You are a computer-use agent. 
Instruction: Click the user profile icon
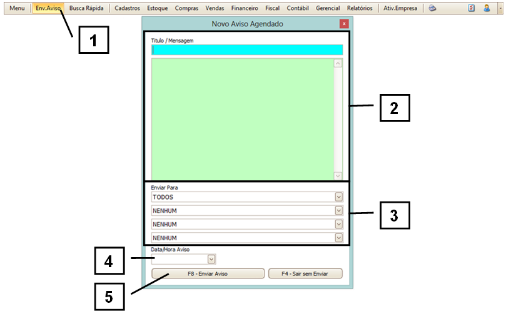pos(486,8)
